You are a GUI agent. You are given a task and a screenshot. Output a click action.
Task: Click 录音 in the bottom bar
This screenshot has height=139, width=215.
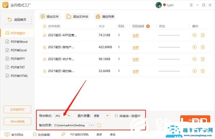click(113, 135)
